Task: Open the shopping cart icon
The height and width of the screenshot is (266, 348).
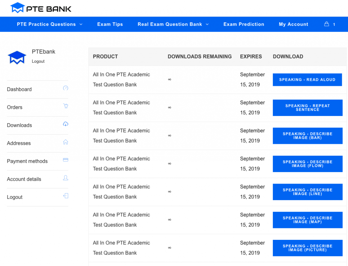Action: [327, 24]
